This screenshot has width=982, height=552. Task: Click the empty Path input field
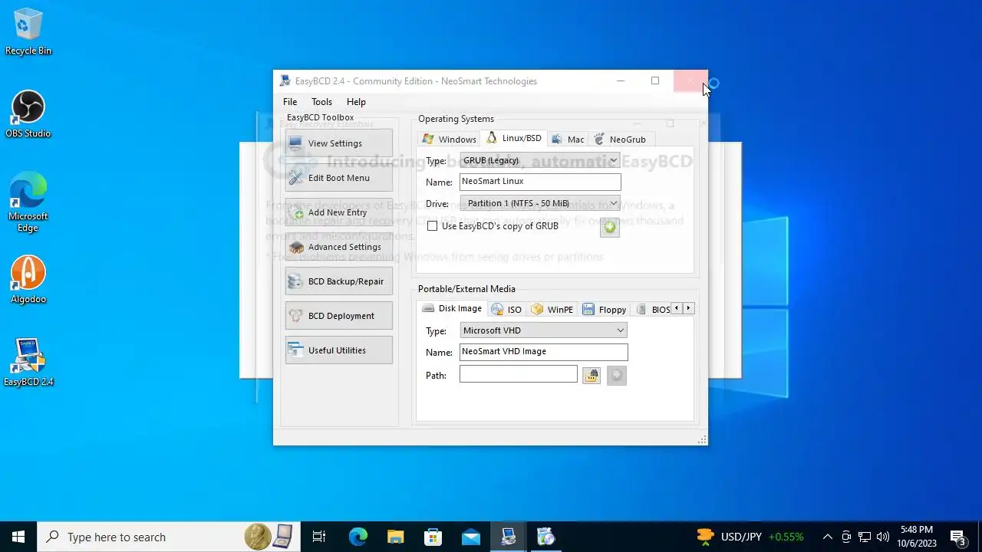pos(519,374)
